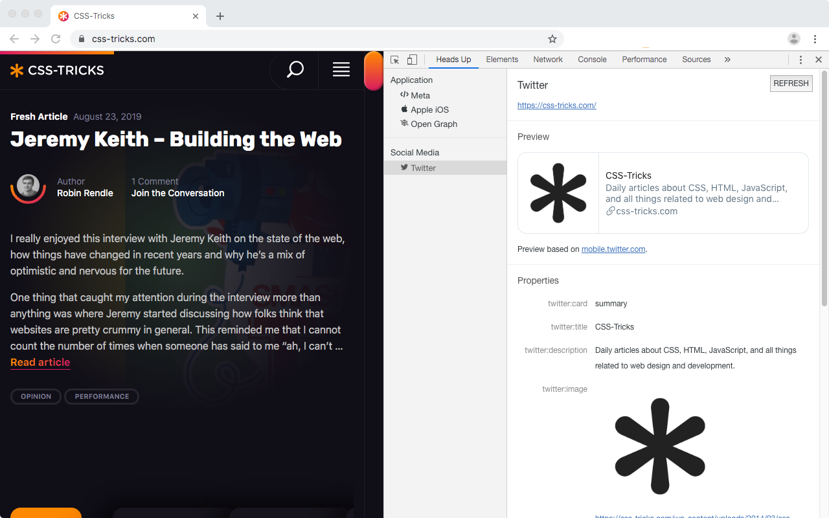The width and height of the screenshot is (829, 518).
Task: Click the large twitter:image asterisk
Action: [659, 446]
